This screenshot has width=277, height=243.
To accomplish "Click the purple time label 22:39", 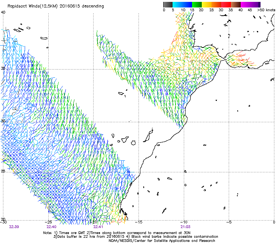I will [x=14, y=227].
